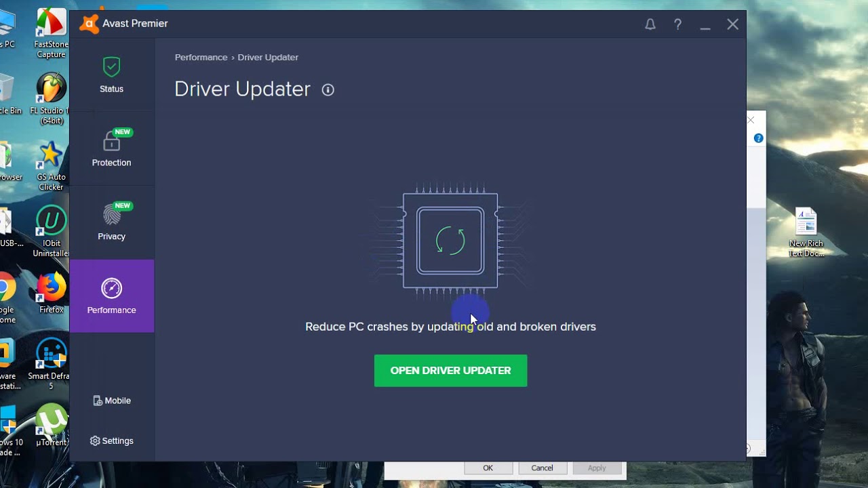This screenshot has width=868, height=488.
Task: Click the Reduce PC crashes description text
Action: tap(450, 327)
